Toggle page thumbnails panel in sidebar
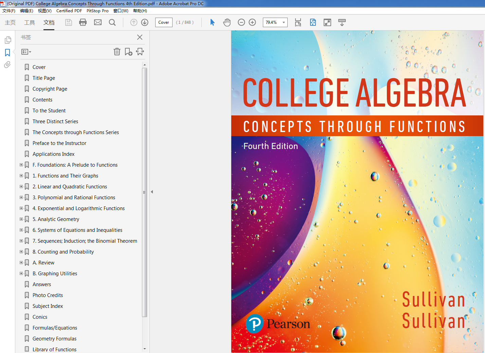 7,40
